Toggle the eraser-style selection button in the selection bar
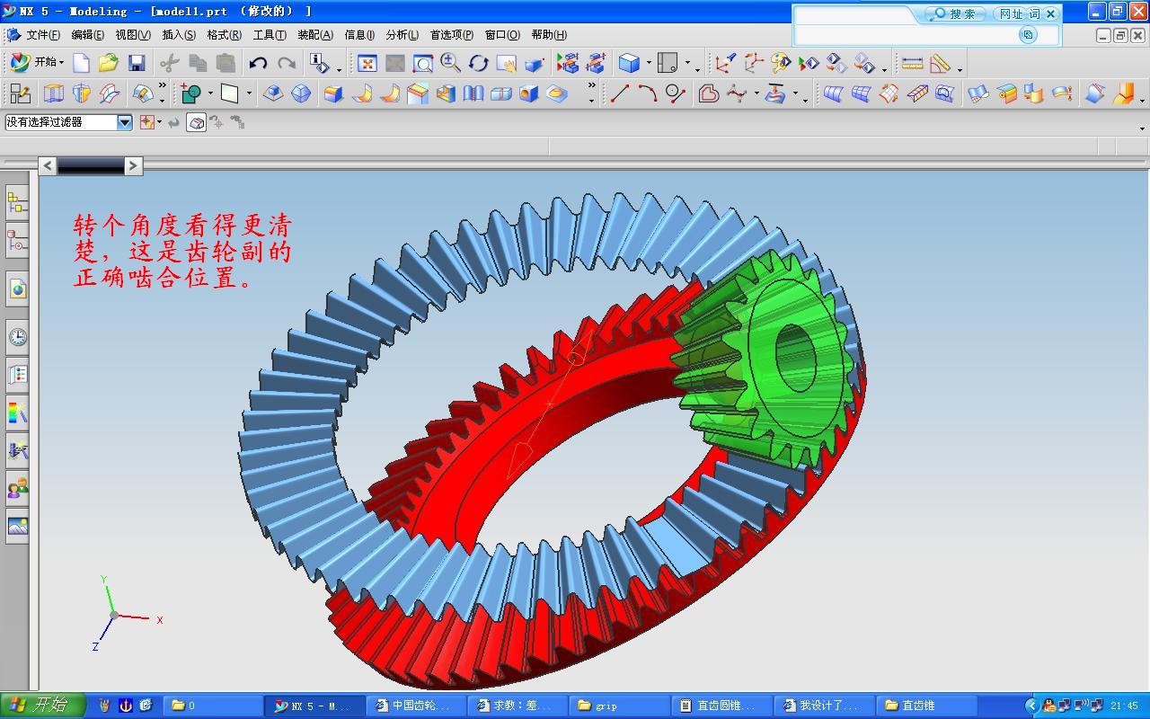Image resolution: width=1150 pixels, height=719 pixels. click(196, 122)
